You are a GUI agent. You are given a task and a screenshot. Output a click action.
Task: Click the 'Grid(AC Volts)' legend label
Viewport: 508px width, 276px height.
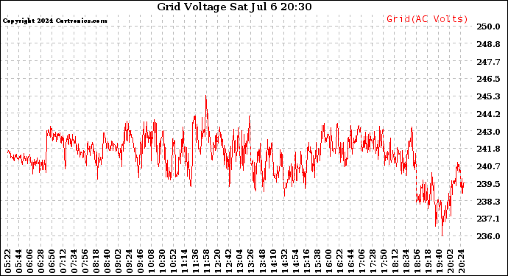tap(427, 19)
